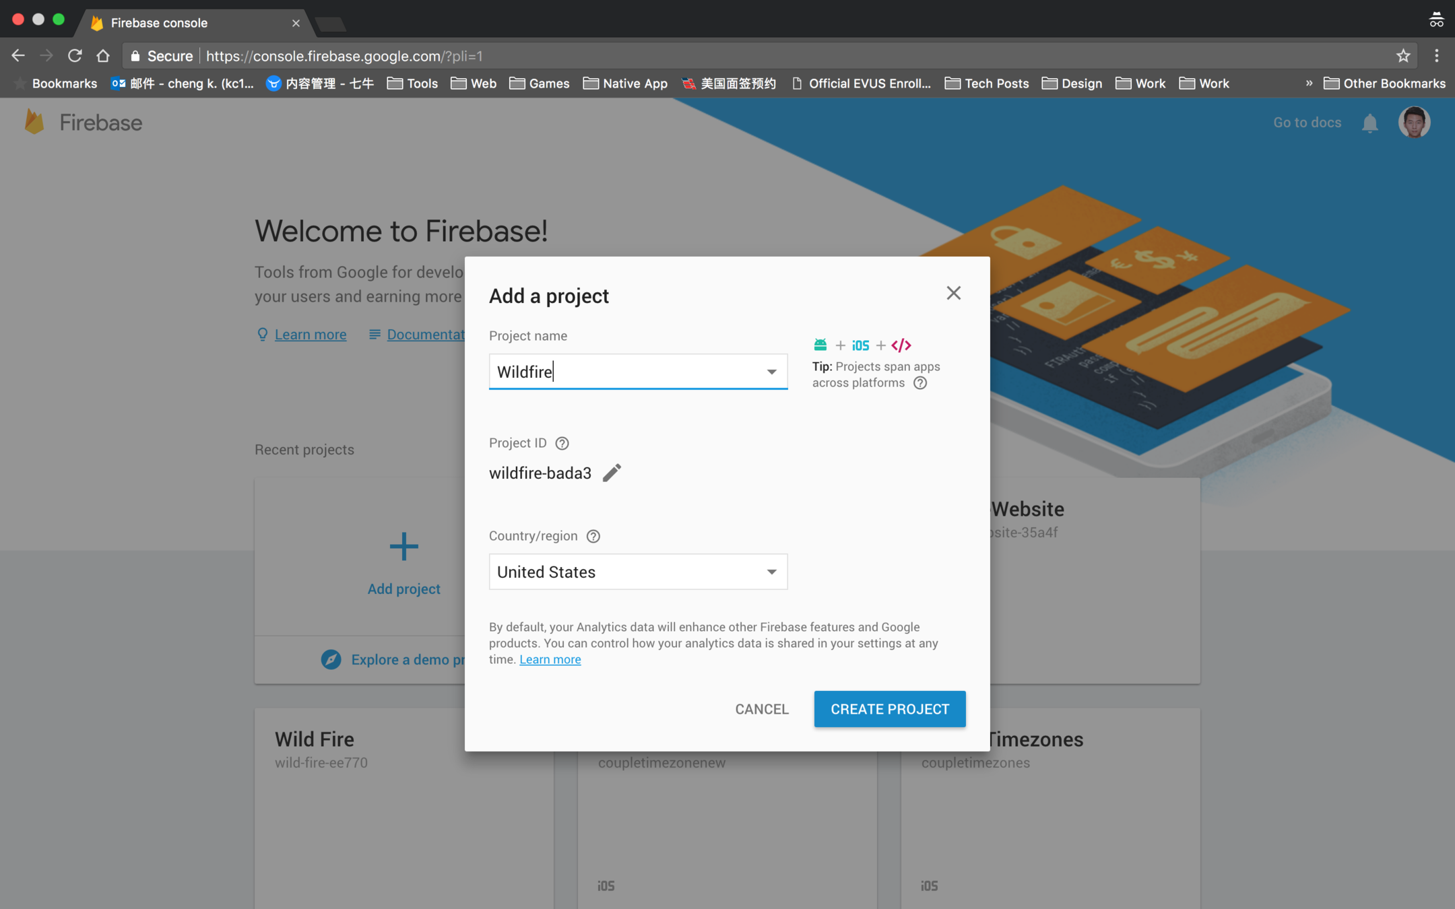Click help icon beside the platforms tip

click(x=920, y=383)
